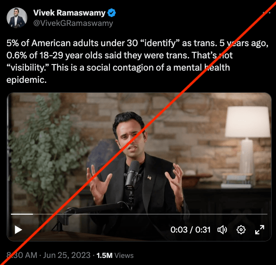Click the 0:03 / 0:31 time display
276x265 pixels.
(191, 230)
